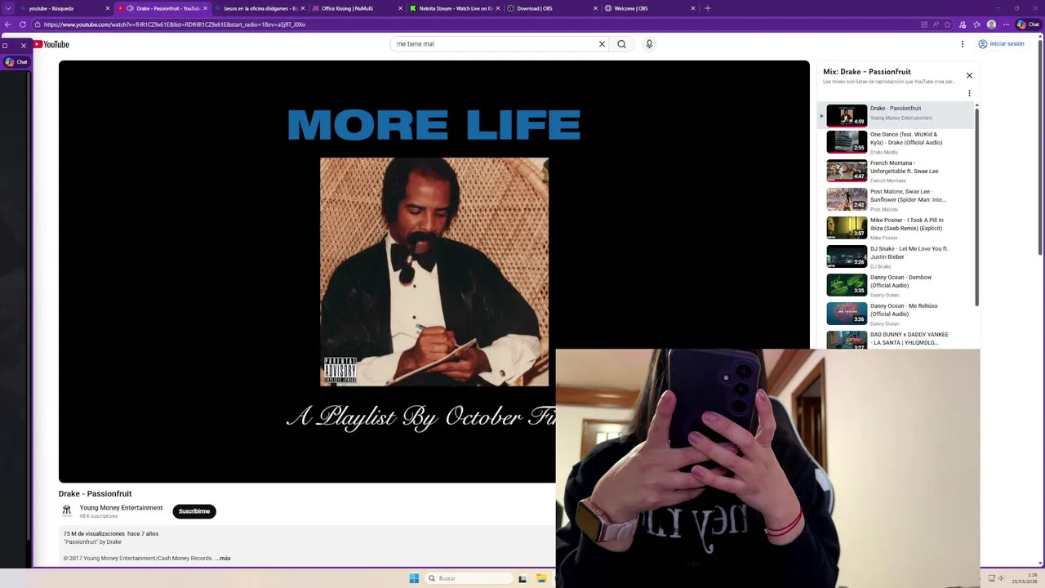Click the More Life video player

tap(434, 271)
